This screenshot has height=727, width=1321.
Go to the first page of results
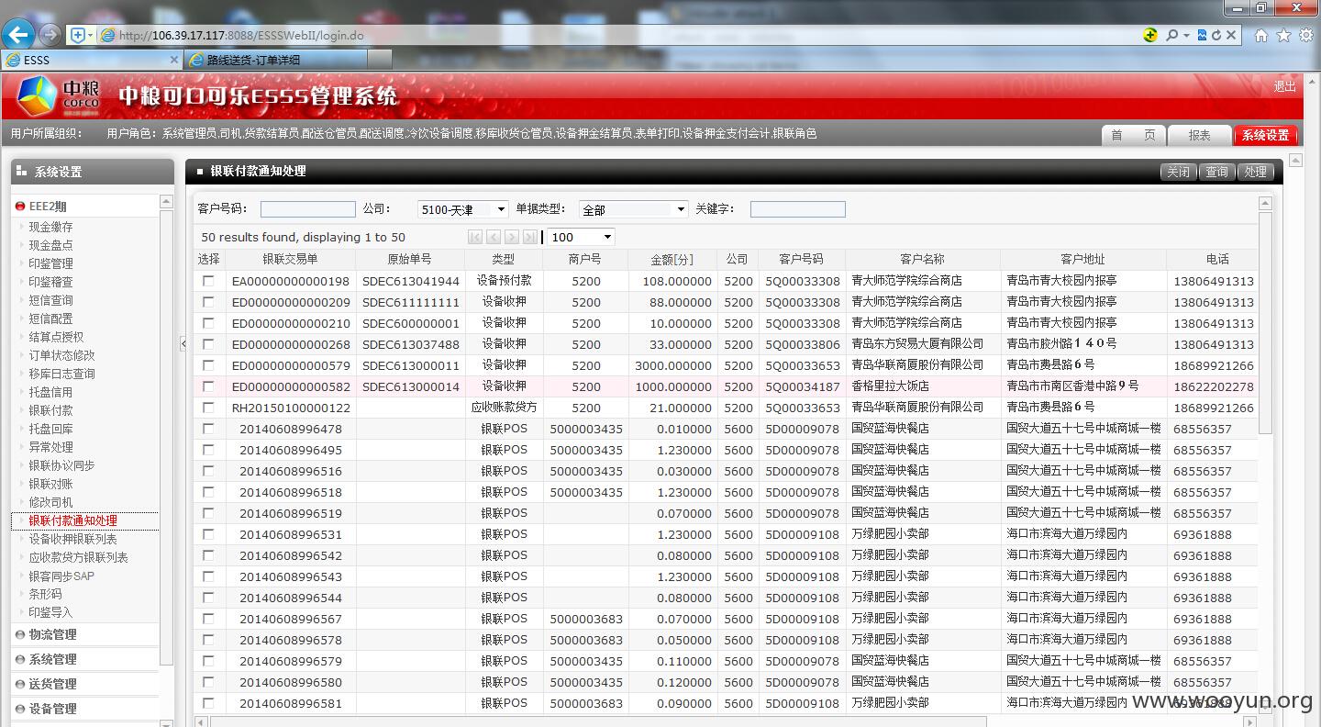(474, 237)
